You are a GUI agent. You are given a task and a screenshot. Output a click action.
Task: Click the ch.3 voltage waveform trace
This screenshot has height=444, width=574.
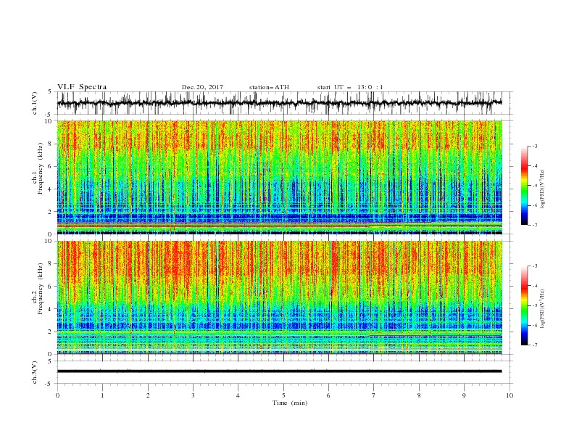tap(279, 371)
